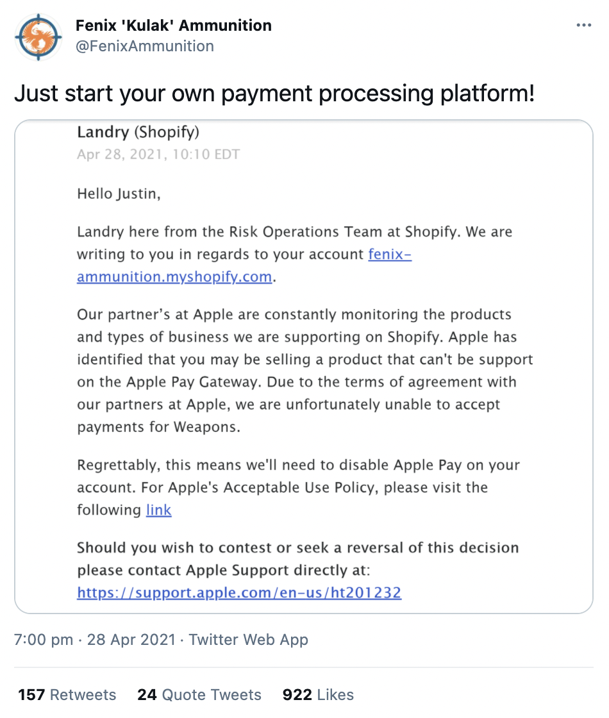
Task: View the 922 Likes list
Action: click(318, 695)
